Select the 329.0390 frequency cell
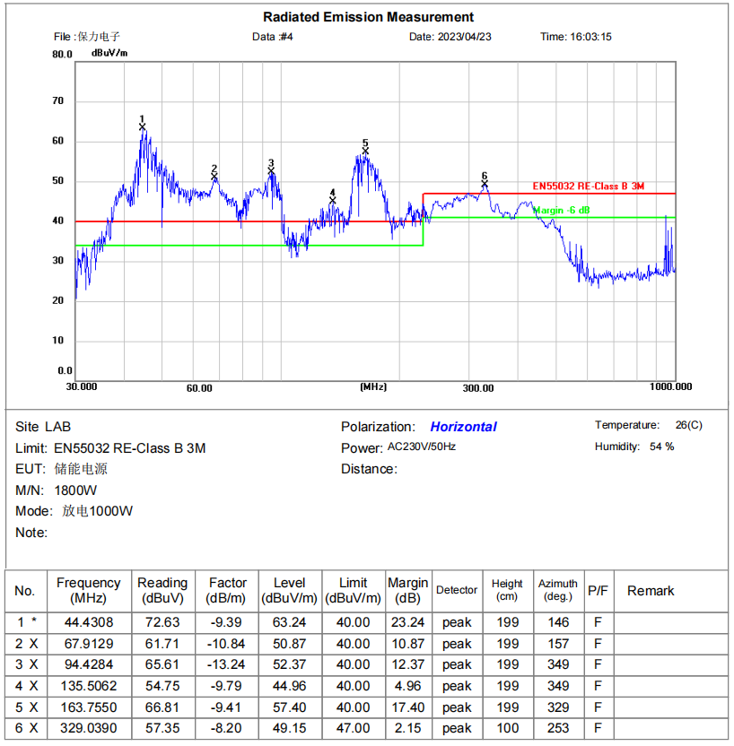The height and width of the screenshot is (746, 734). coord(88,729)
